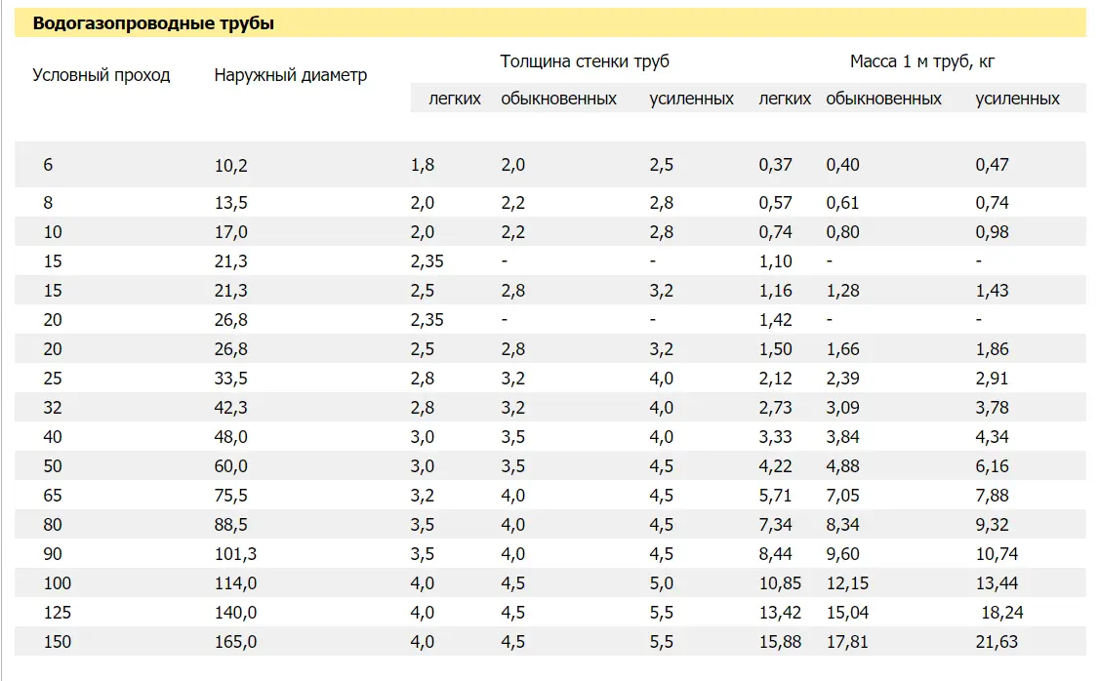This screenshot has width=1099, height=681.
Task: Select the nominal bore value 65
Action: (x=53, y=496)
